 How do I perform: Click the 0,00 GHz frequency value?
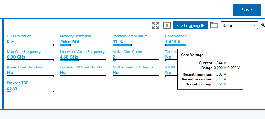pos(16,57)
